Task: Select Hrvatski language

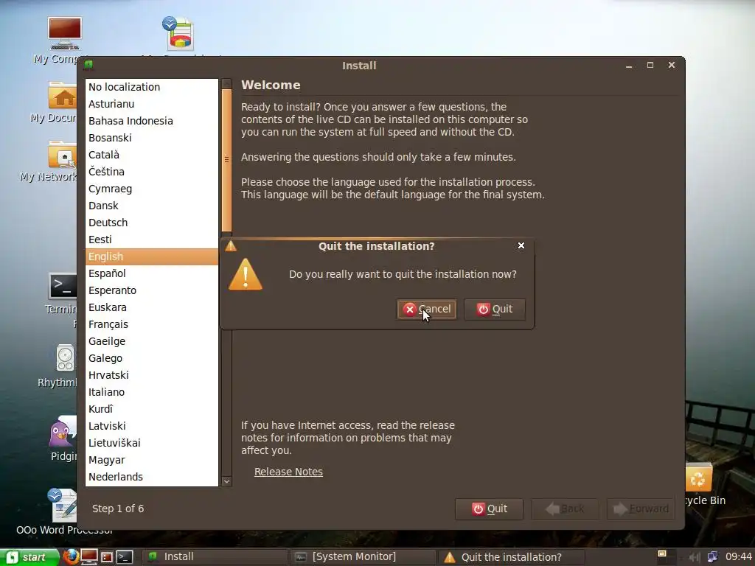Action: (x=152, y=375)
